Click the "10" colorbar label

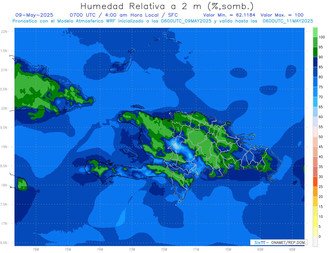(321, 216)
